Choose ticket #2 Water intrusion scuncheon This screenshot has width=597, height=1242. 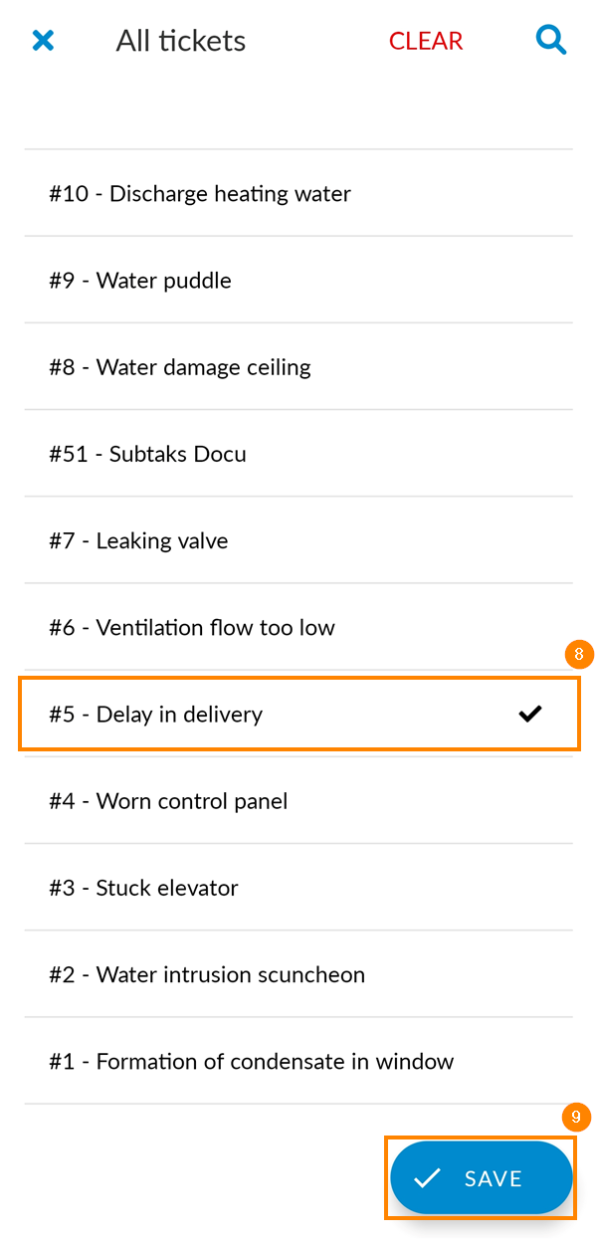click(x=298, y=973)
